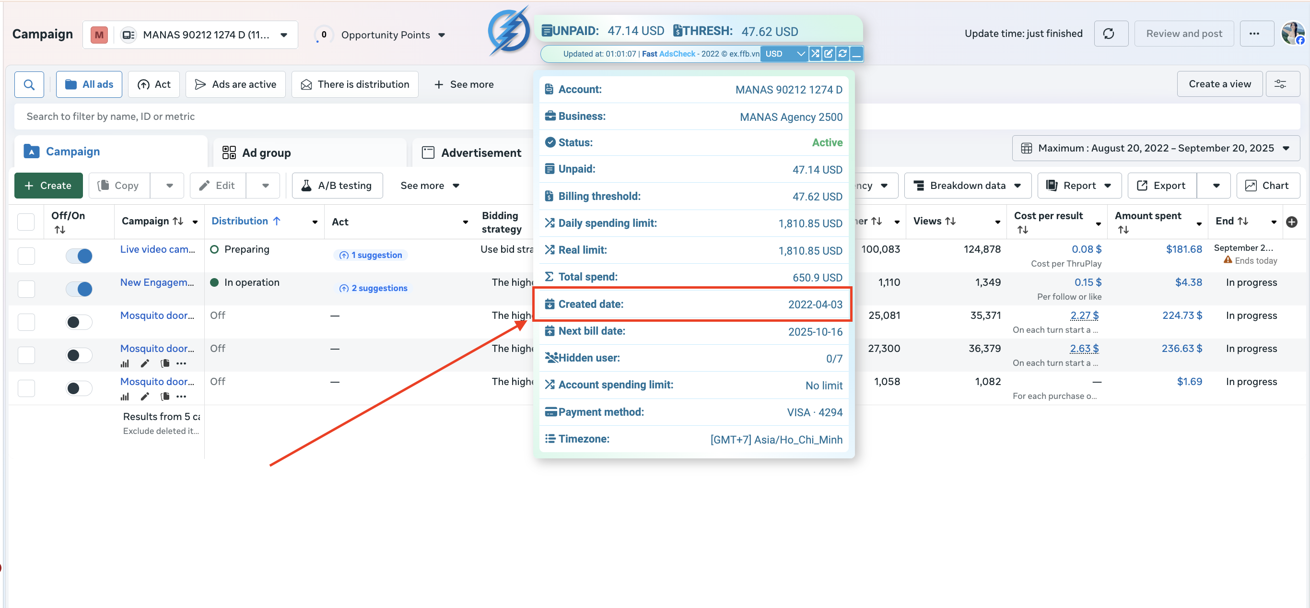The height and width of the screenshot is (608, 1310).
Task: Click the search to filter field
Action: (x=275, y=117)
